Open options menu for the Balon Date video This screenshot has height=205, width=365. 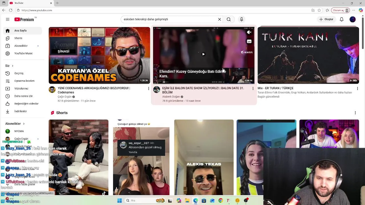[253, 89]
